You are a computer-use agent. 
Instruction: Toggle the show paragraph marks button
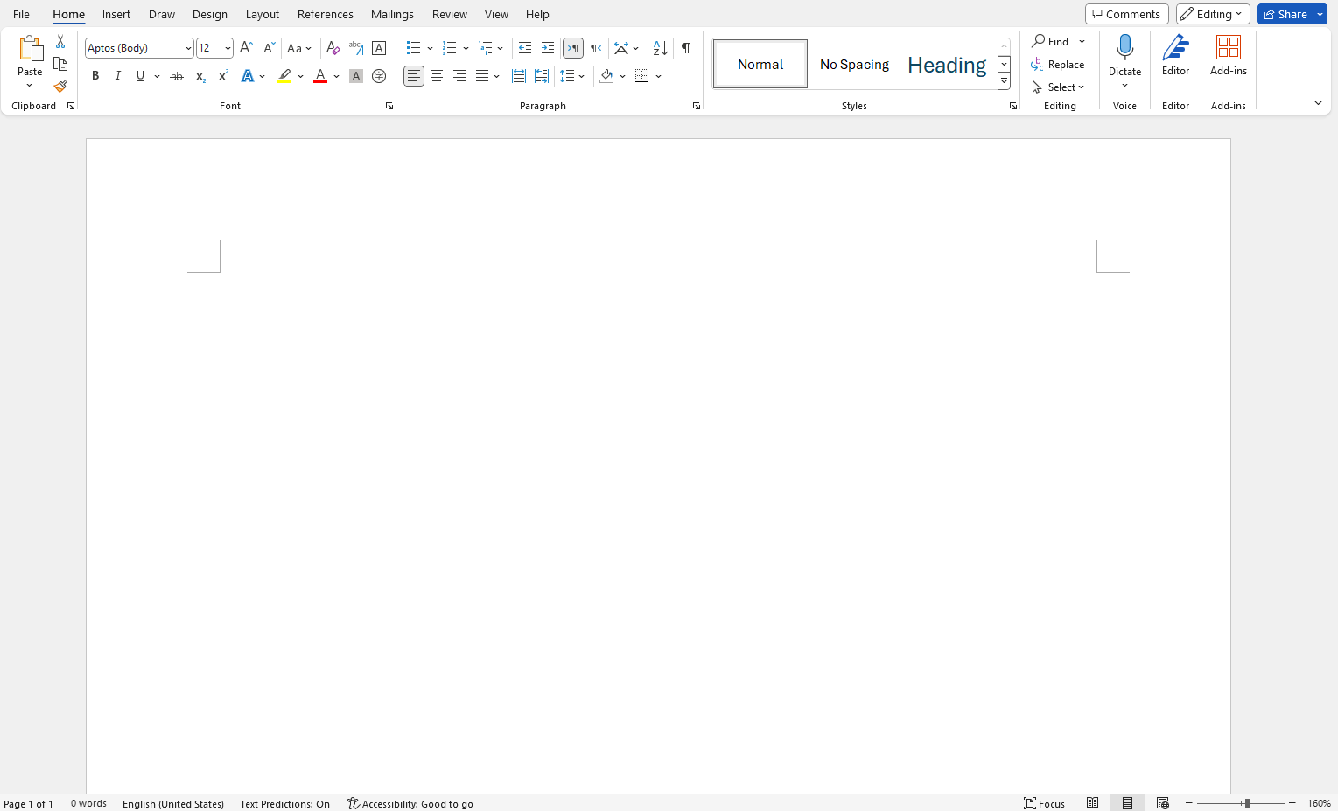click(x=685, y=48)
